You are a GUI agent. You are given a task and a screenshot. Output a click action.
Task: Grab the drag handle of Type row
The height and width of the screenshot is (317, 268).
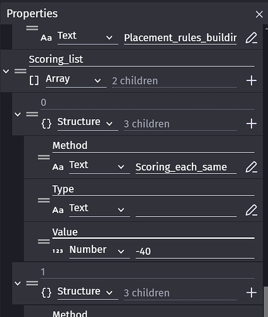click(44, 200)
